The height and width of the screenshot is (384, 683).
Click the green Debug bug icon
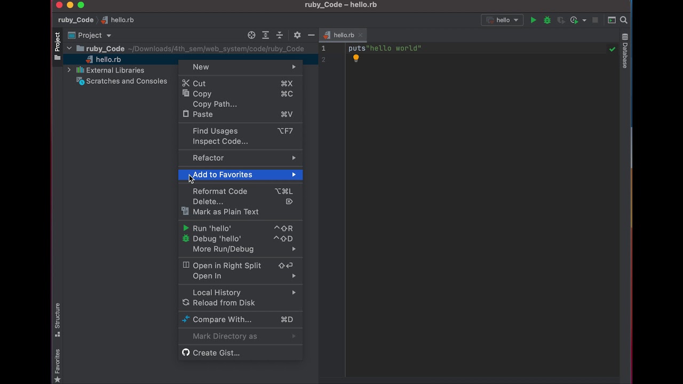coord(547,20)
